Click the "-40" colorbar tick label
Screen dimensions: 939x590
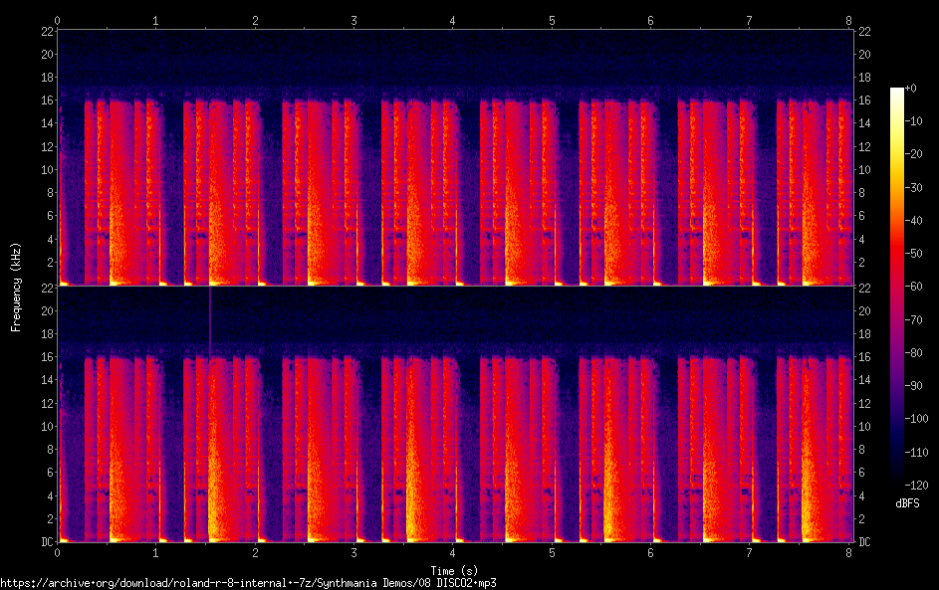pos(914,221)
